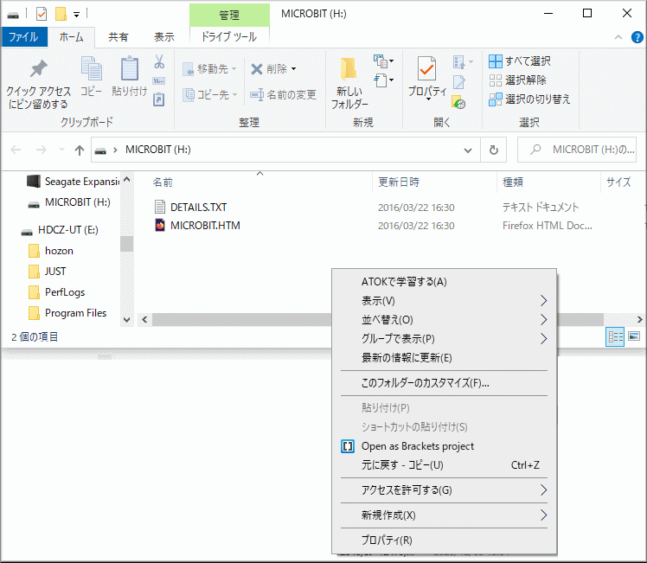The height and width of the screenshot is (563, 647).
Task: Open Easy access dropdown icon
Action: (x=383, y=80)
